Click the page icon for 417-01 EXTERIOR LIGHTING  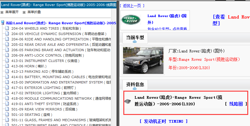click(x=7, y=88)
